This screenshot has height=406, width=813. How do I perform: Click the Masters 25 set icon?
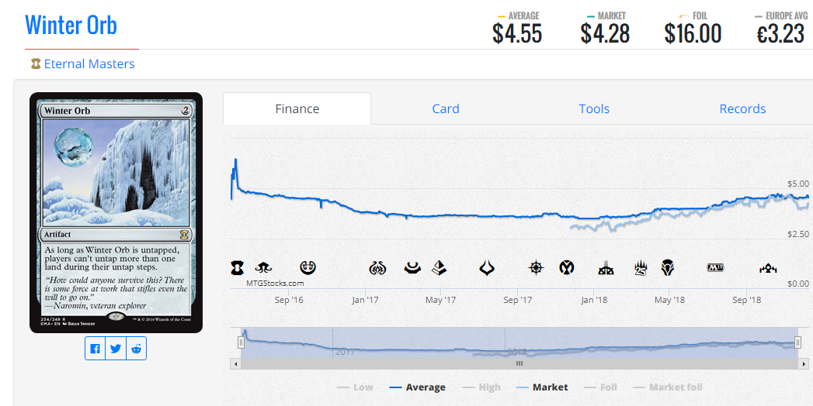(x=641, y=268)
